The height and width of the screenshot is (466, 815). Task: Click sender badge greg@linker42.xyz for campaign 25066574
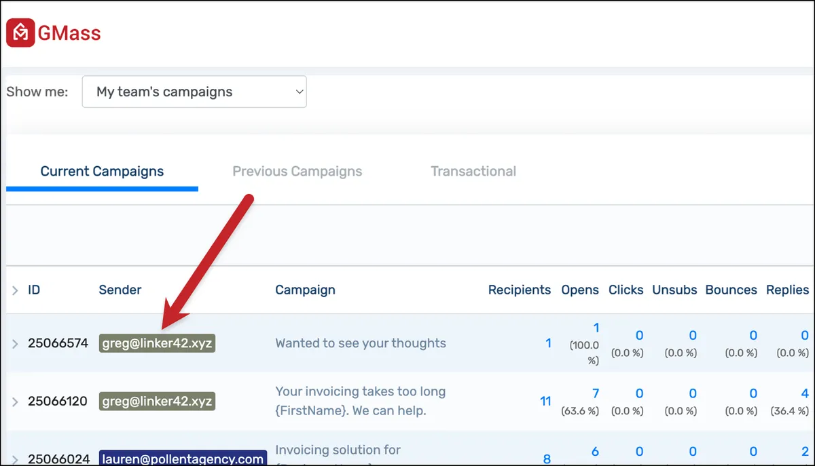157,343
